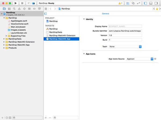Show the Assistant editor
The image size is (161, 120).
(x=133, y=3)
